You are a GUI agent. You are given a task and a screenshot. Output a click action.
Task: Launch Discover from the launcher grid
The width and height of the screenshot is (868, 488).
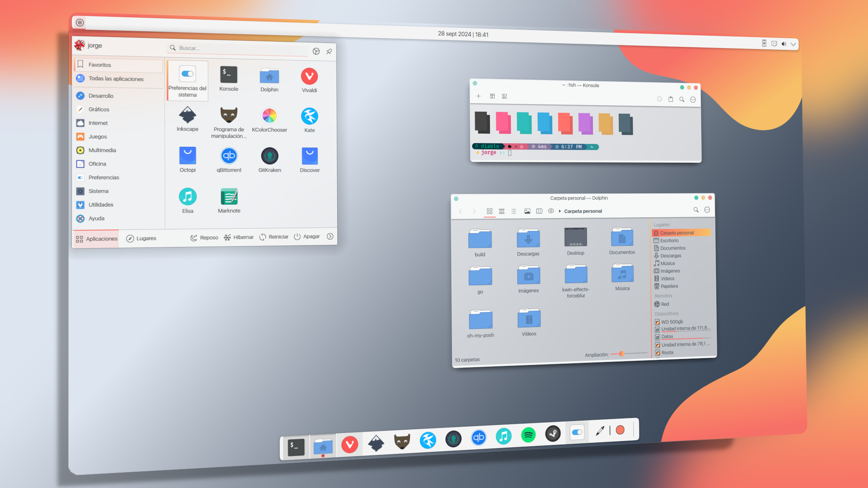310,160
